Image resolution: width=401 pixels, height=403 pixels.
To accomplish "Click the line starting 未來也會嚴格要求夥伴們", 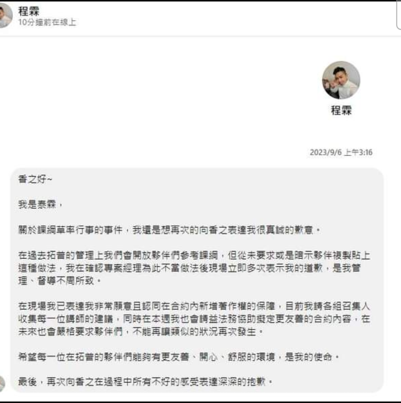I will pos(141,332).
